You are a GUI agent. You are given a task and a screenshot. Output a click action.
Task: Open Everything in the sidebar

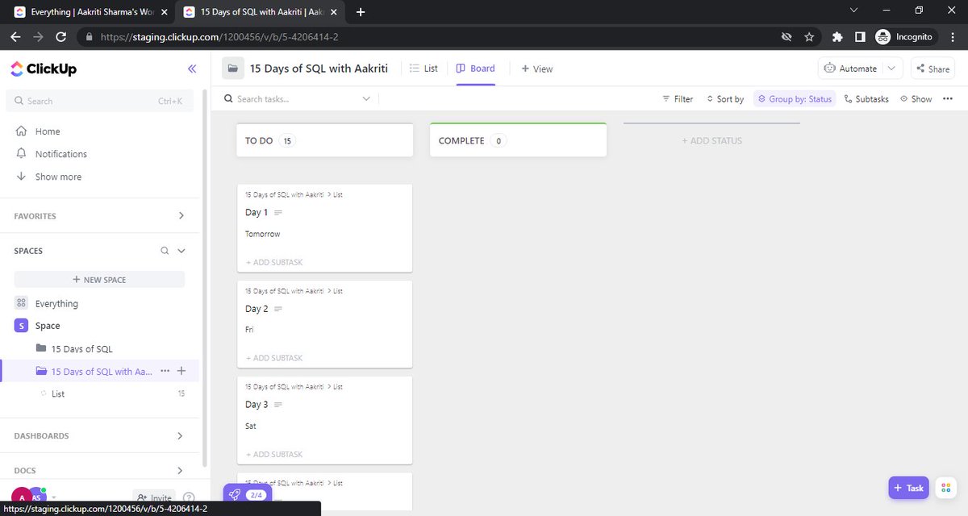pyautogui.click(x=56, y=304)
